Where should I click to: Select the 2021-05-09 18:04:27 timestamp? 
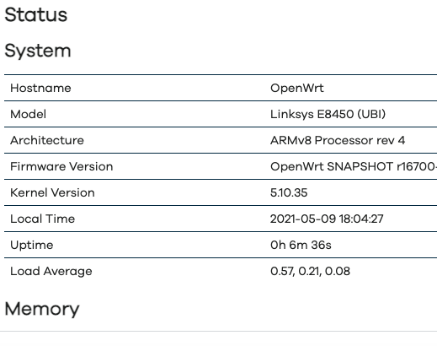327,219
